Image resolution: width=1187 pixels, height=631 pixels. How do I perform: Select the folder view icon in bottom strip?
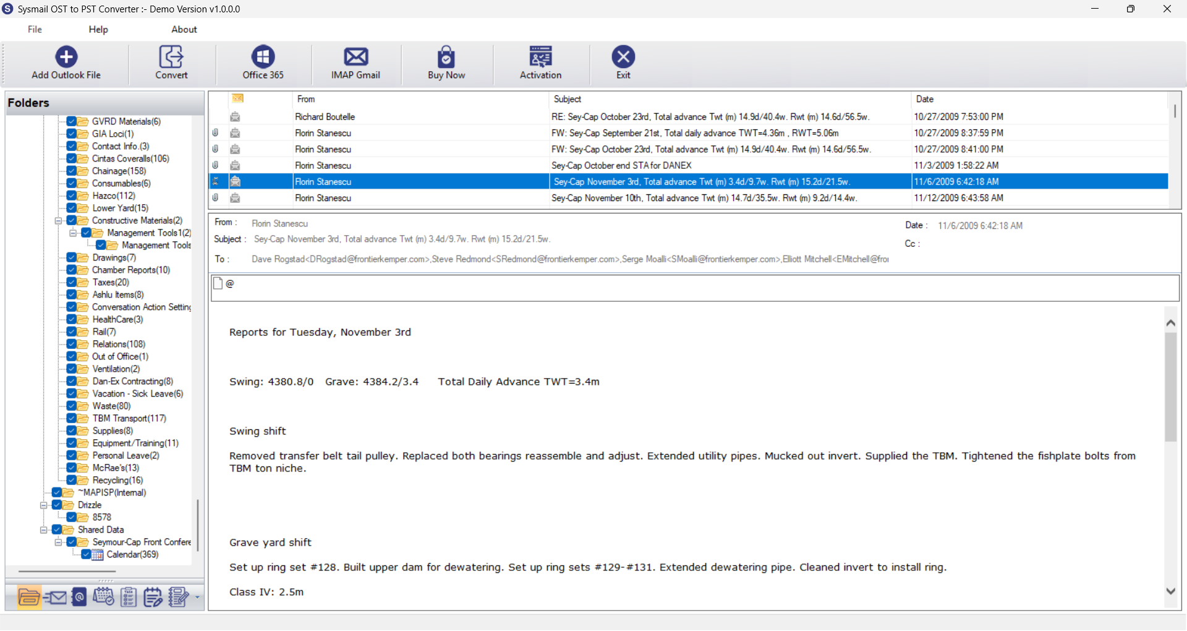[29, 598]
